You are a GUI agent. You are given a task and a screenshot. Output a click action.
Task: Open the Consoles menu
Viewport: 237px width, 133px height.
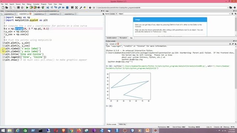coord(36,4)
